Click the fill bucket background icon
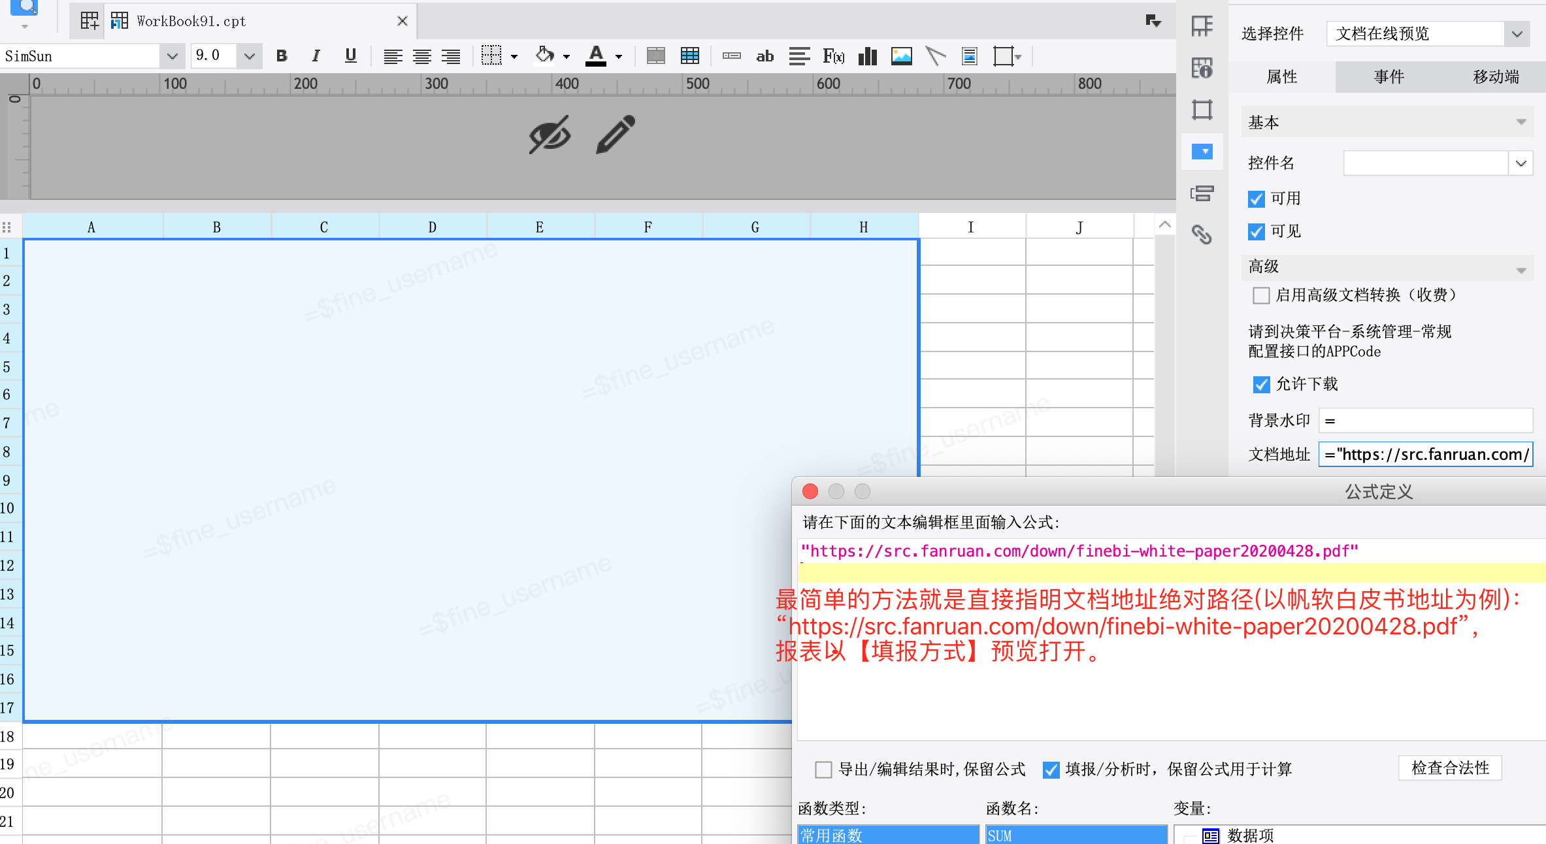This screenshot has height=844, width=1546. tap(544, 56)
